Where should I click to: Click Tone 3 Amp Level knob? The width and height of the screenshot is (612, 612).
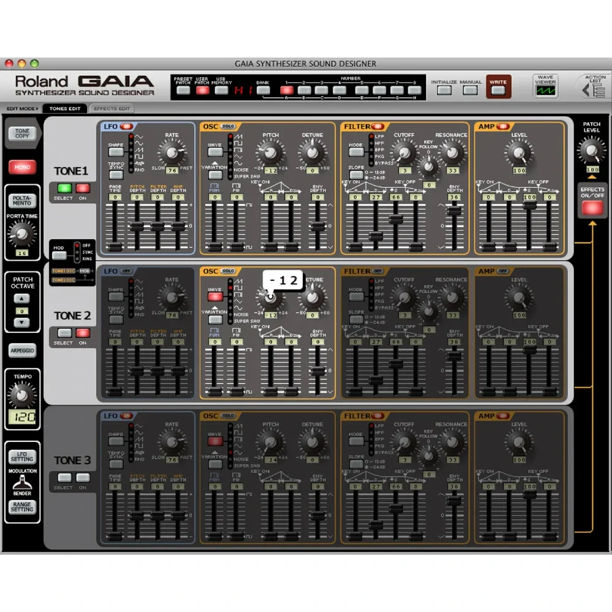519,442
